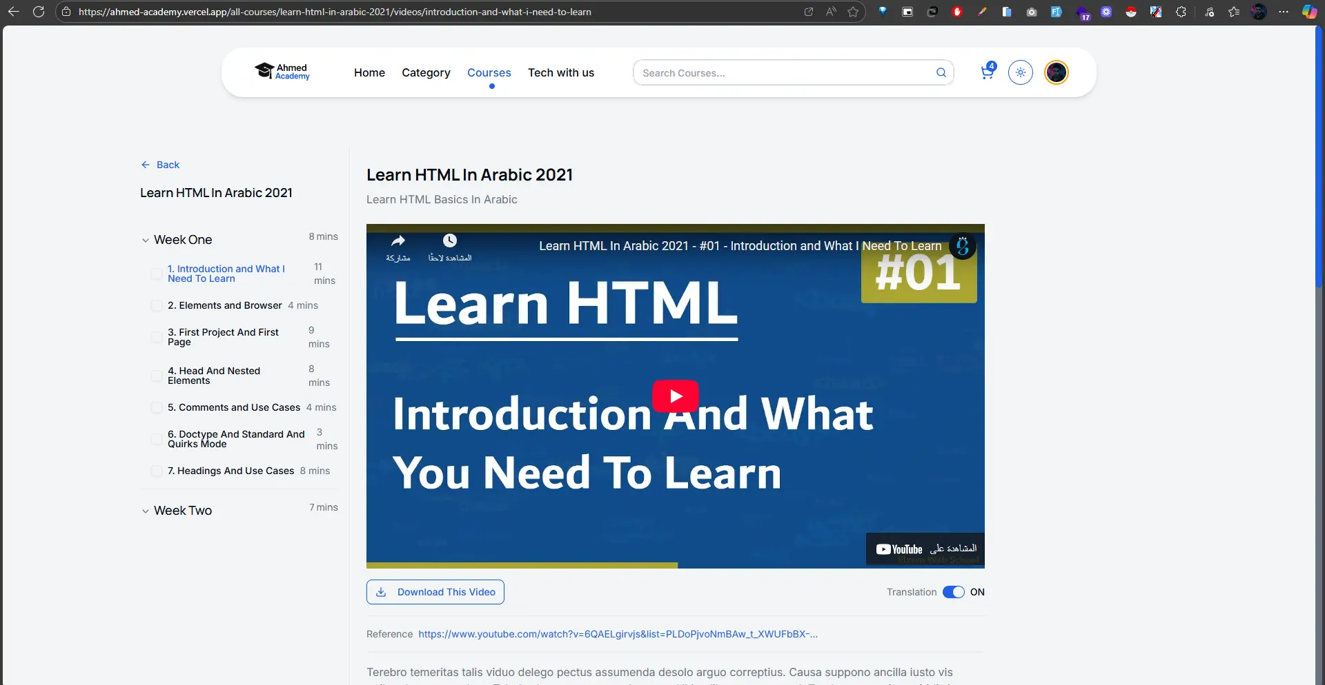
Task: Open the page in an app via the address bar icon
Action: click(x=809, y=12)
